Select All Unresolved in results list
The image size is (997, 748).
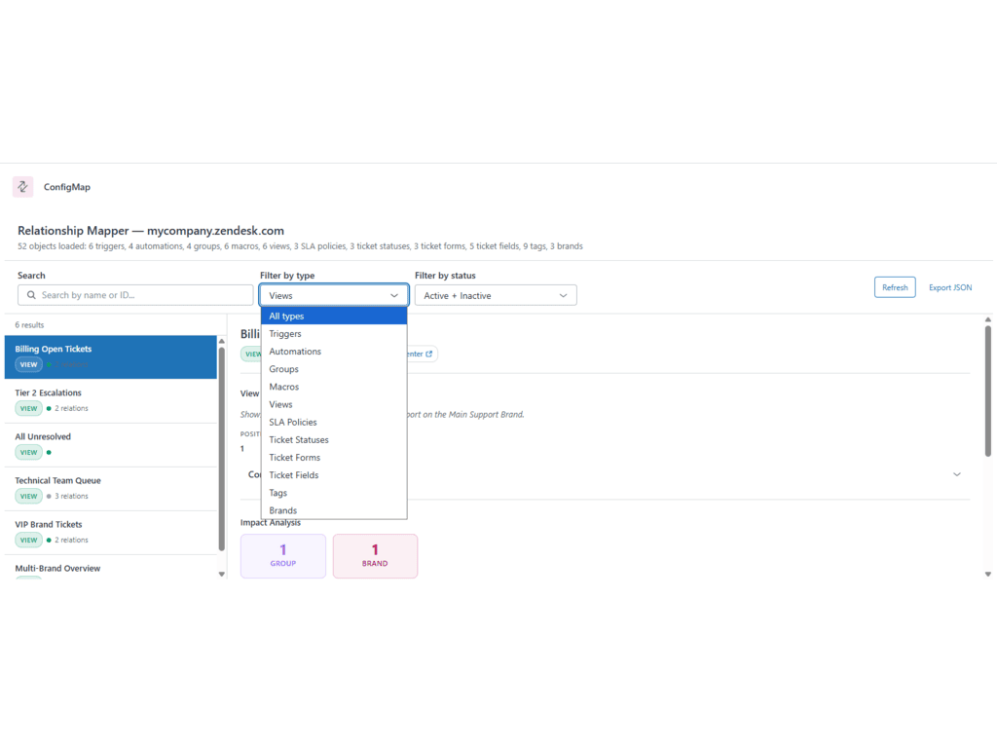pyautogui.click(x=111, y=445)
